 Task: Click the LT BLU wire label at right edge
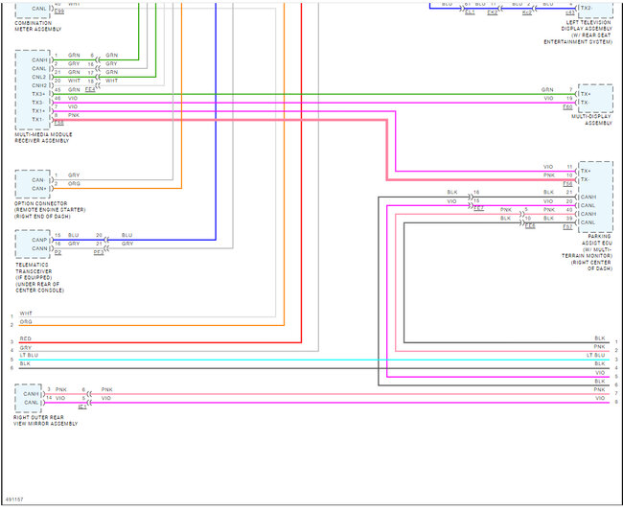(x=595, y=355)
